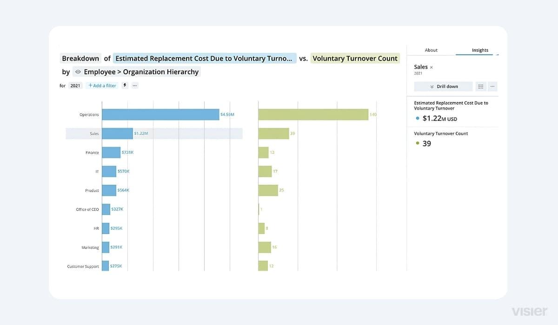Screen dimensions: 558x325
Task: Click the list view icon next to Drill down
Action: [481, 86]
